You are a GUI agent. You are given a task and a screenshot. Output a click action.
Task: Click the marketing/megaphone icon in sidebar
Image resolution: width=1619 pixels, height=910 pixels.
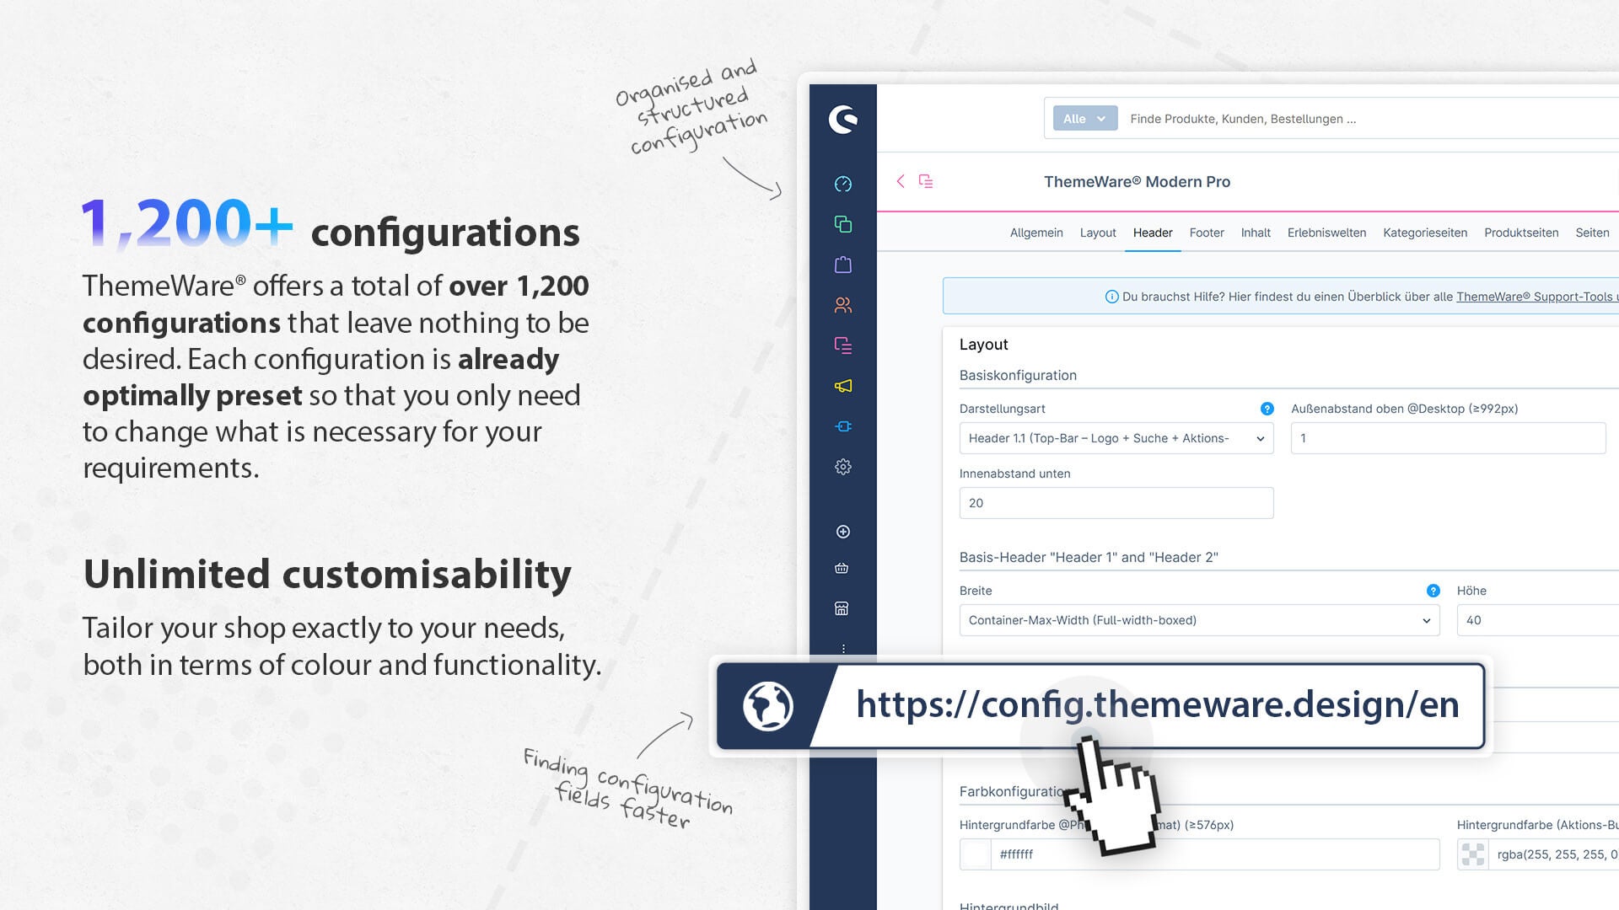click(842, 386)
